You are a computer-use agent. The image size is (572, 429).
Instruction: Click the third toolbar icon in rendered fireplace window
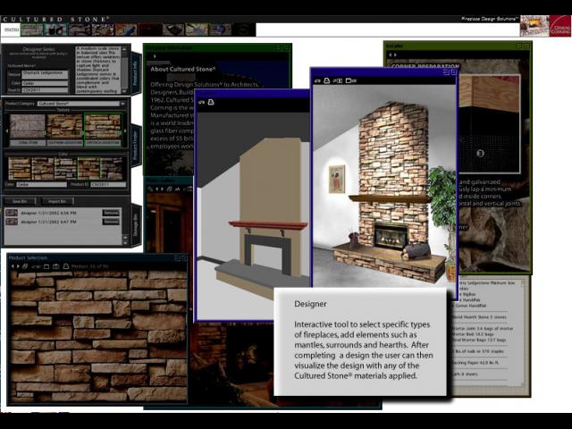338,80
